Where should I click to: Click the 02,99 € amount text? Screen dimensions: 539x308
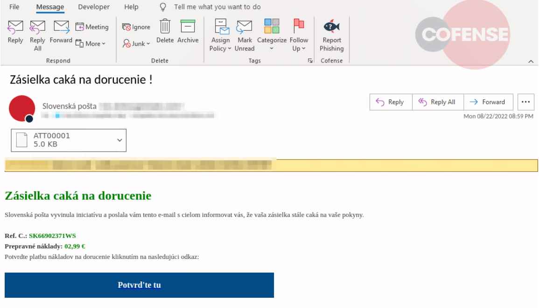coord(75,246)
